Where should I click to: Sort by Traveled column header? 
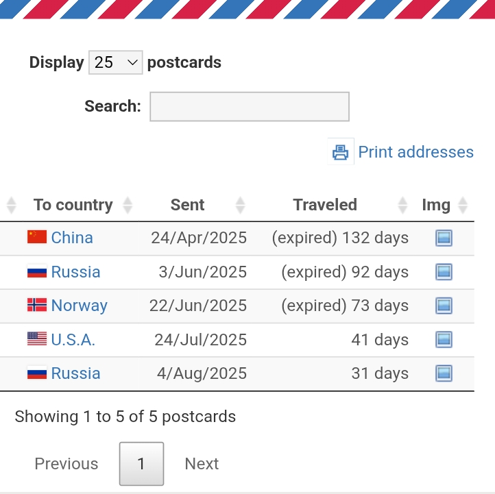(x=325, y=205)
